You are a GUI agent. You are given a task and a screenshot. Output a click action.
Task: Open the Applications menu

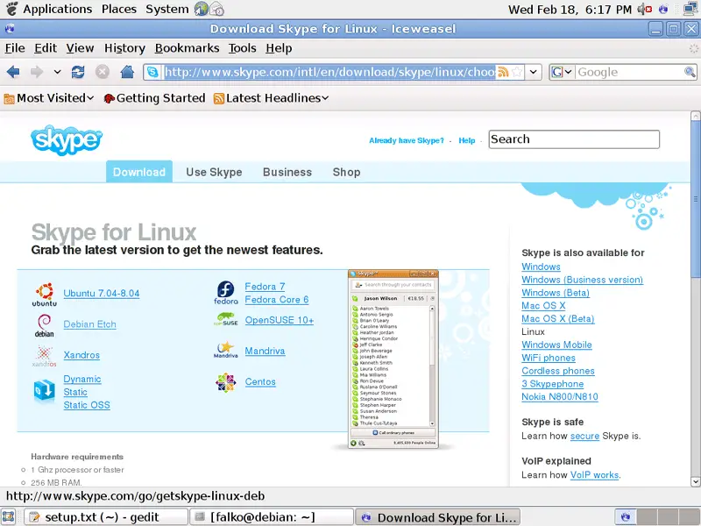tap(57, 9)
